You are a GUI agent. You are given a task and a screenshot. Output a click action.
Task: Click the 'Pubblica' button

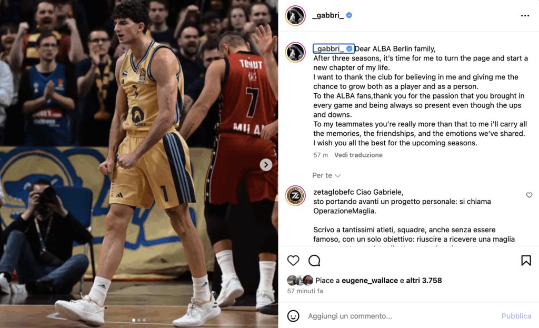coord(516,315)
